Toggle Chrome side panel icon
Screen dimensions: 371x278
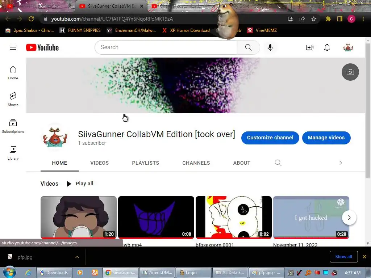[x=340, y=19]
